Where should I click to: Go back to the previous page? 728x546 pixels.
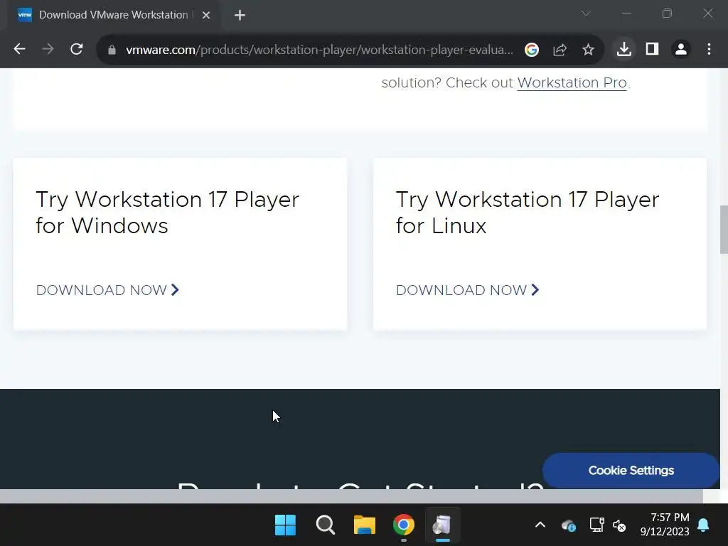(19, 49)
